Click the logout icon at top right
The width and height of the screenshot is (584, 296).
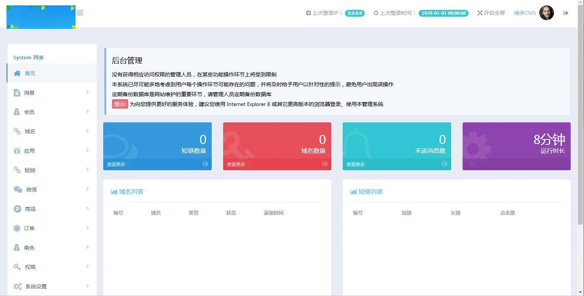click(565, 13)
